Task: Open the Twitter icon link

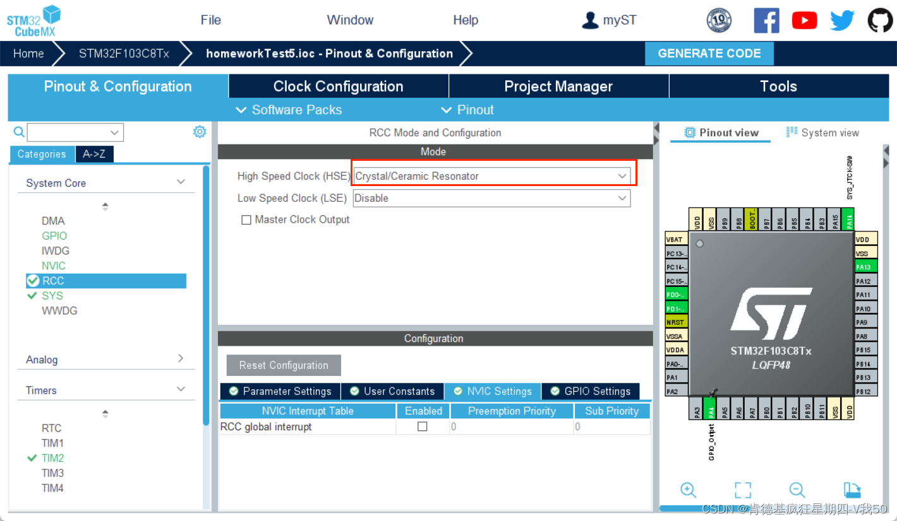Action: (x=842, y=20)
